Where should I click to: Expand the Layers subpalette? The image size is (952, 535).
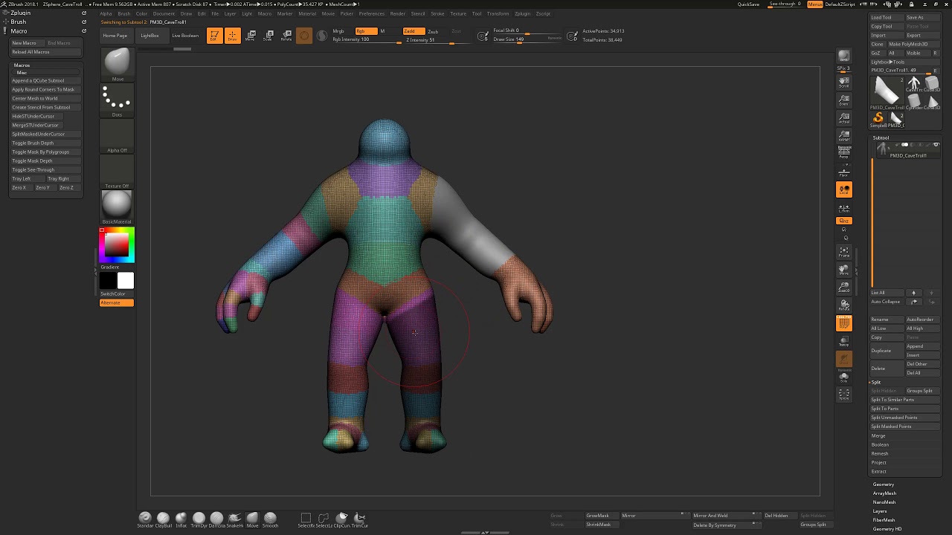[880, 511]
